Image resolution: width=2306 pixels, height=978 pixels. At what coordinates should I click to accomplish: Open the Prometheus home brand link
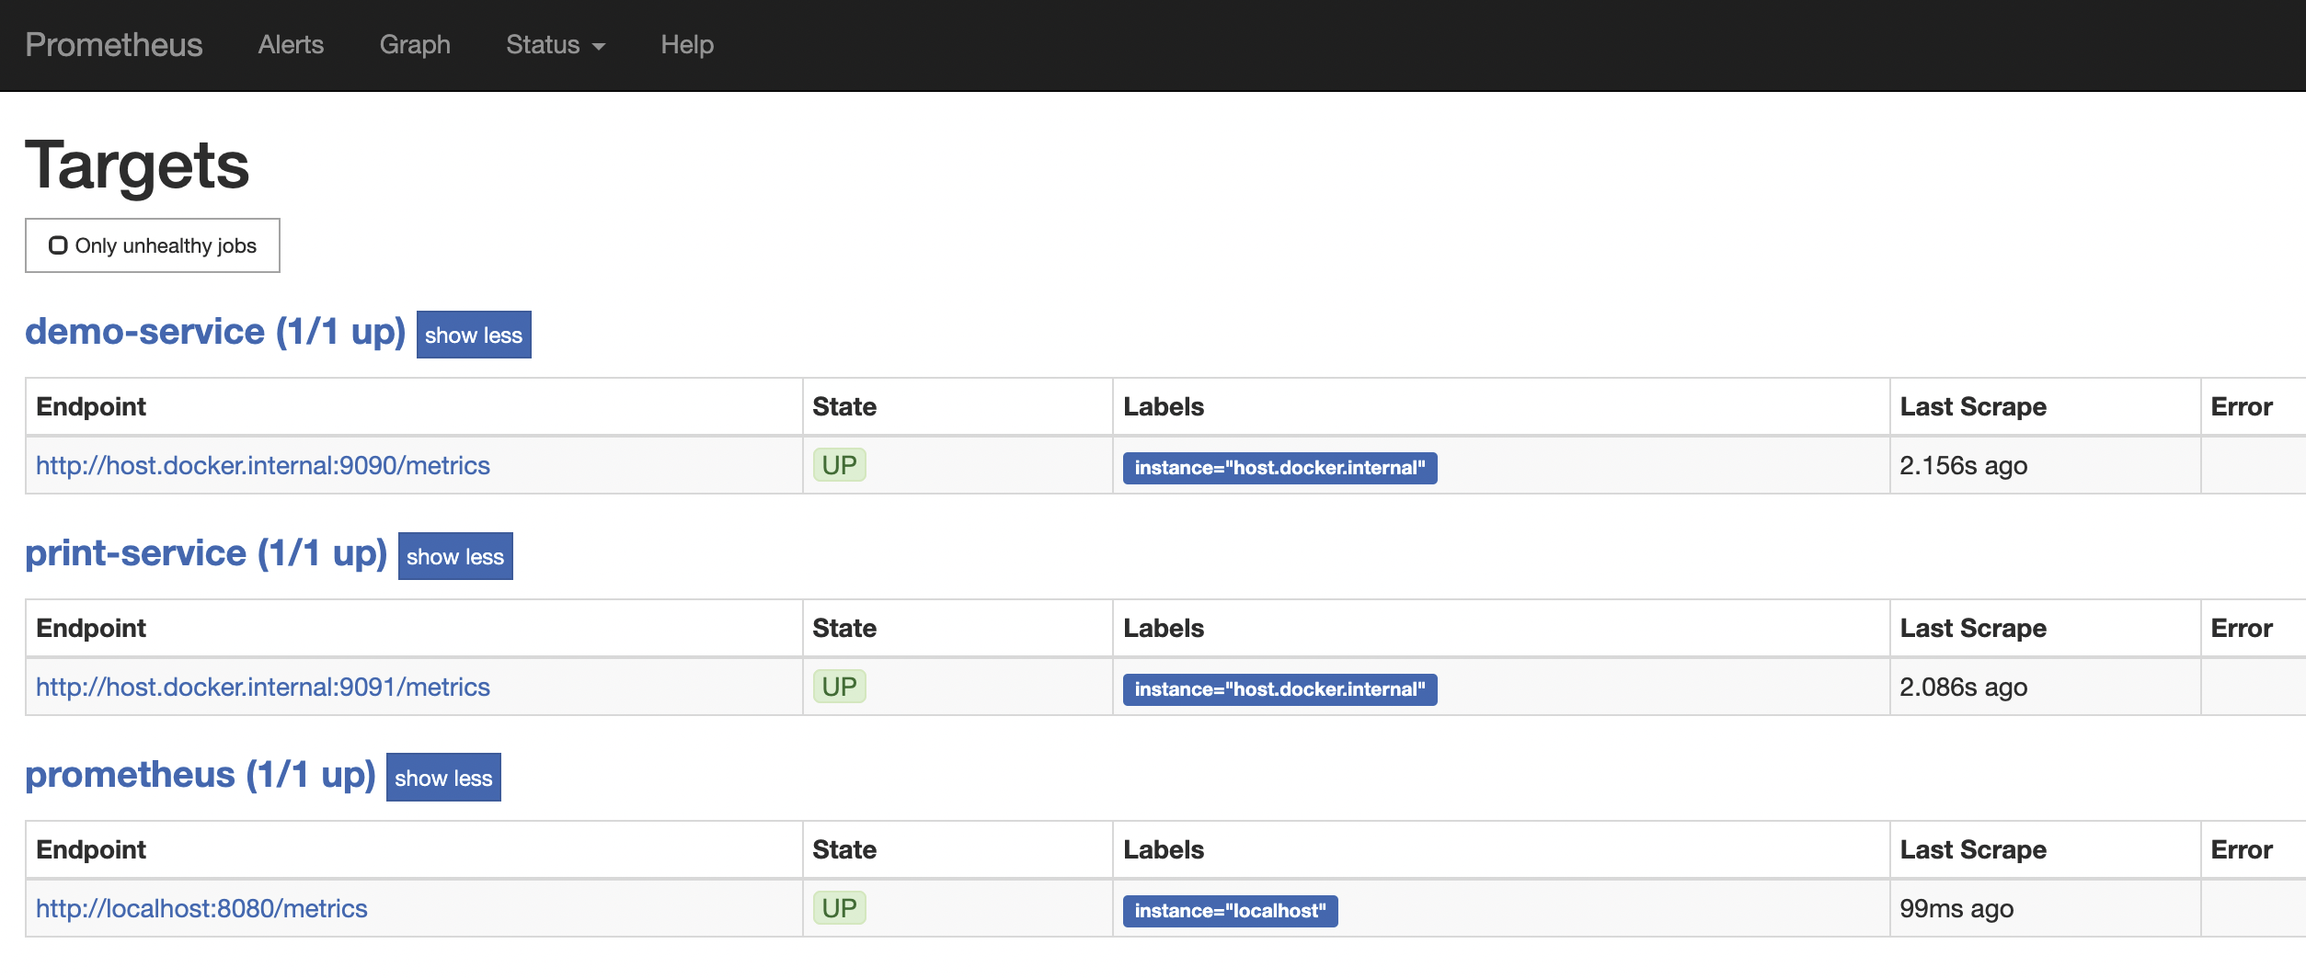pos(114,45)
